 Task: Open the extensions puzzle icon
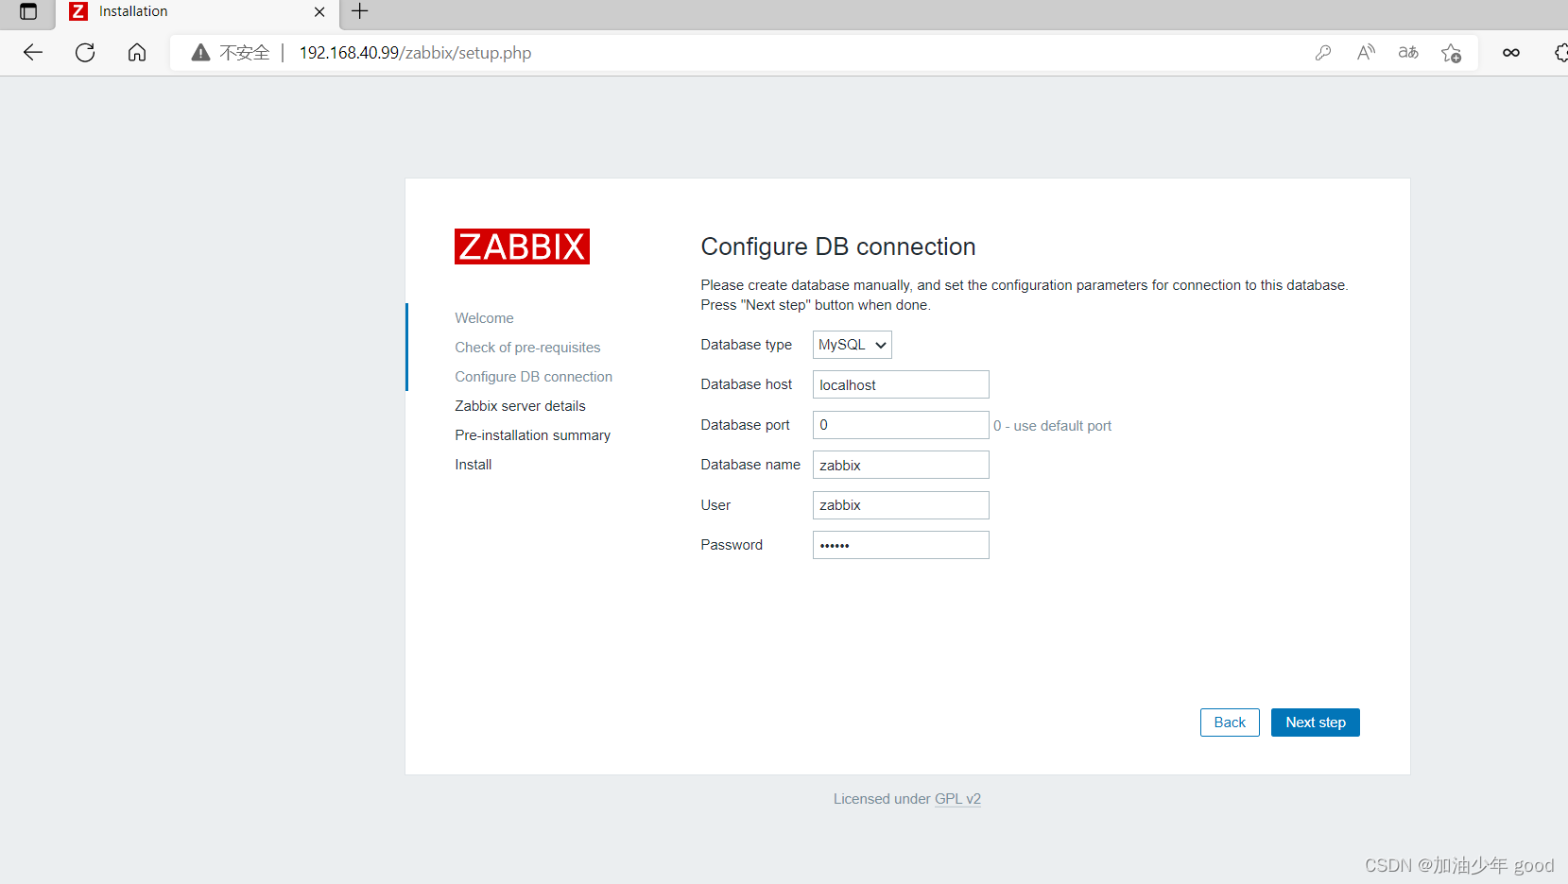click(x=1560, y=53)
